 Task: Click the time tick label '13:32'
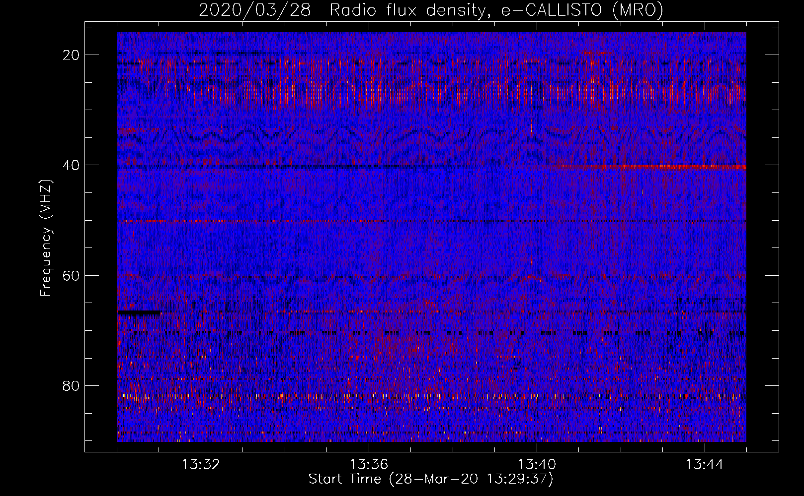[201, 465]
